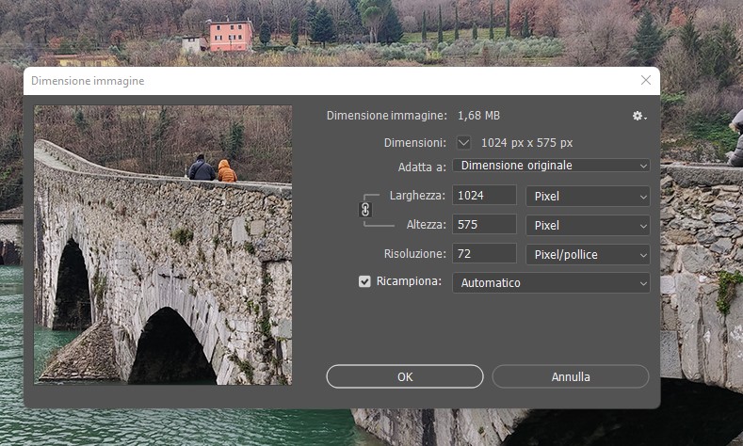Viewport: 743px width, 446px height.
Task: Uncheck the Ricampiona checkbox
Action: coord(364,281)
